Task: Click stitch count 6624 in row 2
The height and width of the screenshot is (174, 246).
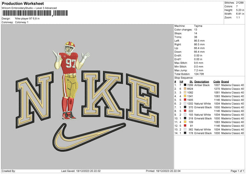Action: point(190,89)
